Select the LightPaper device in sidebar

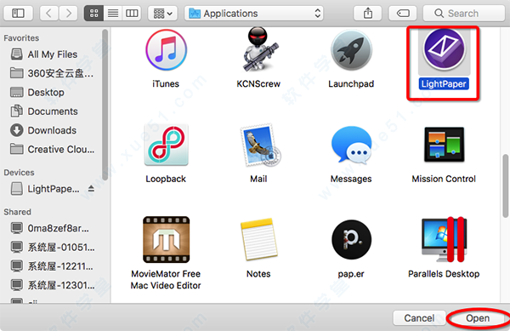[x=46, y=189]
